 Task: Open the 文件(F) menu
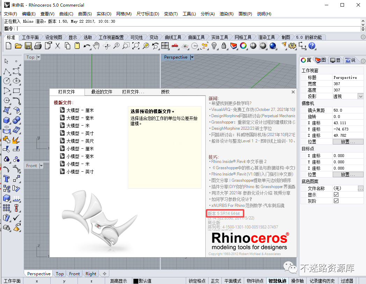coord(10,14)
